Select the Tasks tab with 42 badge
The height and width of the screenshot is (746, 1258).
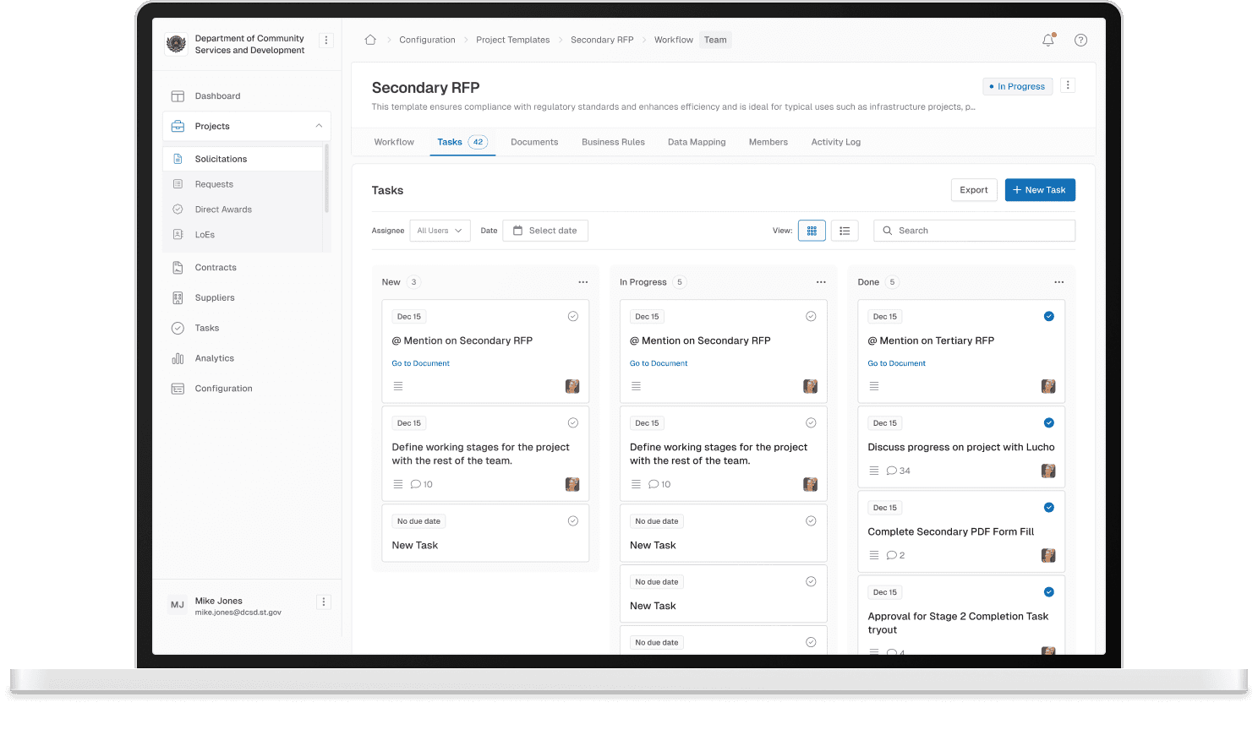coord(462,142)
